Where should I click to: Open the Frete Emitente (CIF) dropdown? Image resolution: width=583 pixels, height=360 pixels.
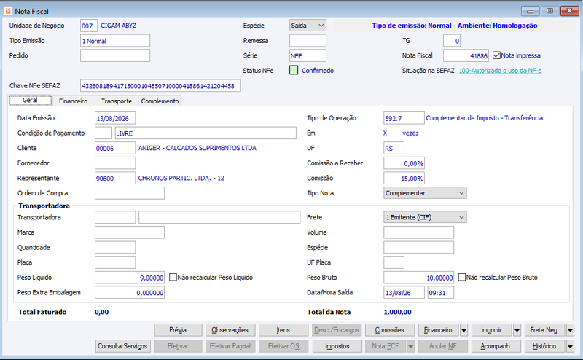(x=425, y=217)
